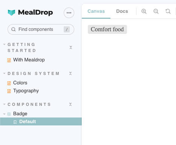Click the Badge component grid icon
The height and width of the screenshot is (145, 176).
(9, 114)
